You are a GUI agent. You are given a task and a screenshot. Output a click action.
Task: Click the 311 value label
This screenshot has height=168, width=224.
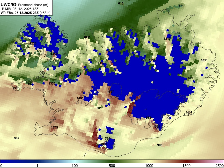[79, 74]
